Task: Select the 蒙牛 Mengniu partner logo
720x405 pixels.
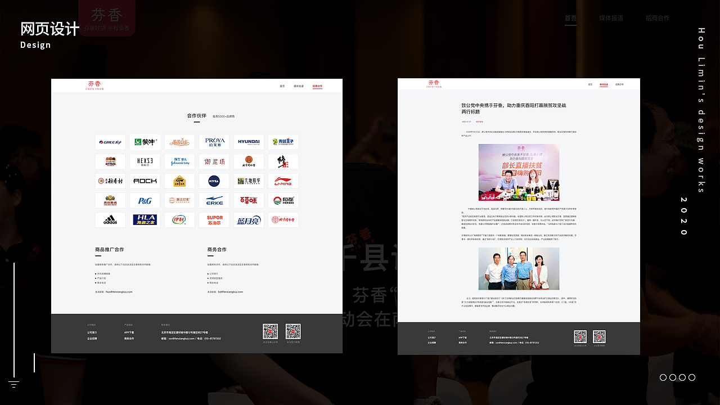Action: 145,142
